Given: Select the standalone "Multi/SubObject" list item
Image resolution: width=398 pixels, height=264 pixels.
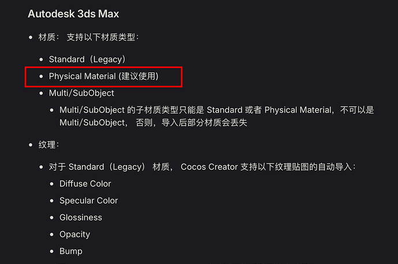Looking at the screenshot, I should [81, 93].
